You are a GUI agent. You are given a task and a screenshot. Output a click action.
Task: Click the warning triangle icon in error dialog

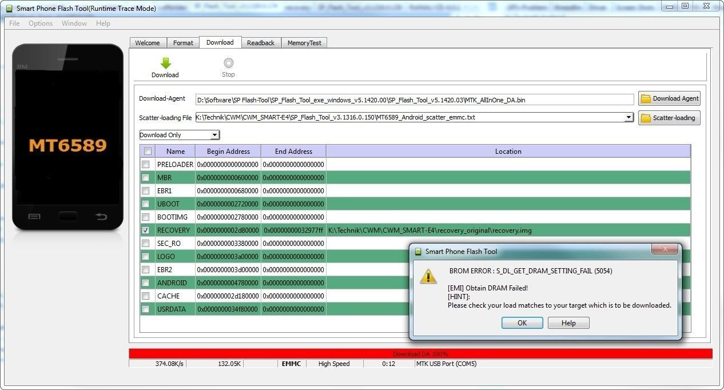click(428, 276)
